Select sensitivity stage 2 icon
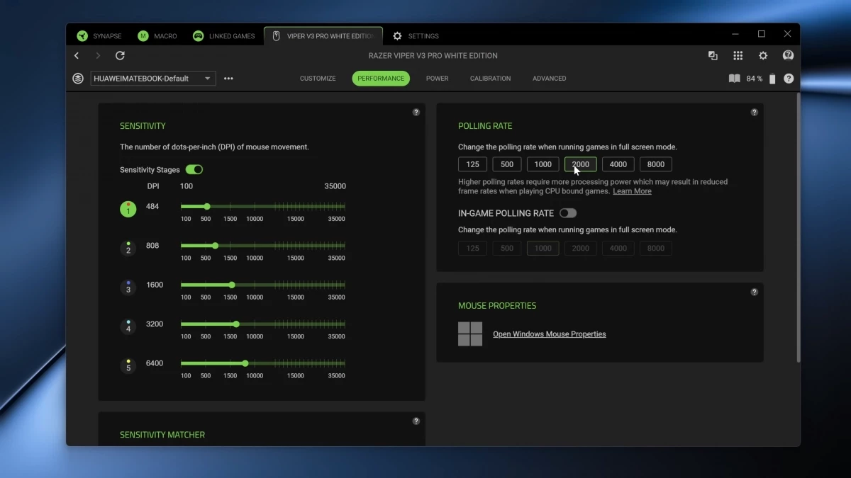 pyautogui.click(x=128, y=248)
